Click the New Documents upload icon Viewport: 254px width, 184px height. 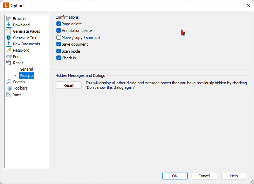point(9,44)
